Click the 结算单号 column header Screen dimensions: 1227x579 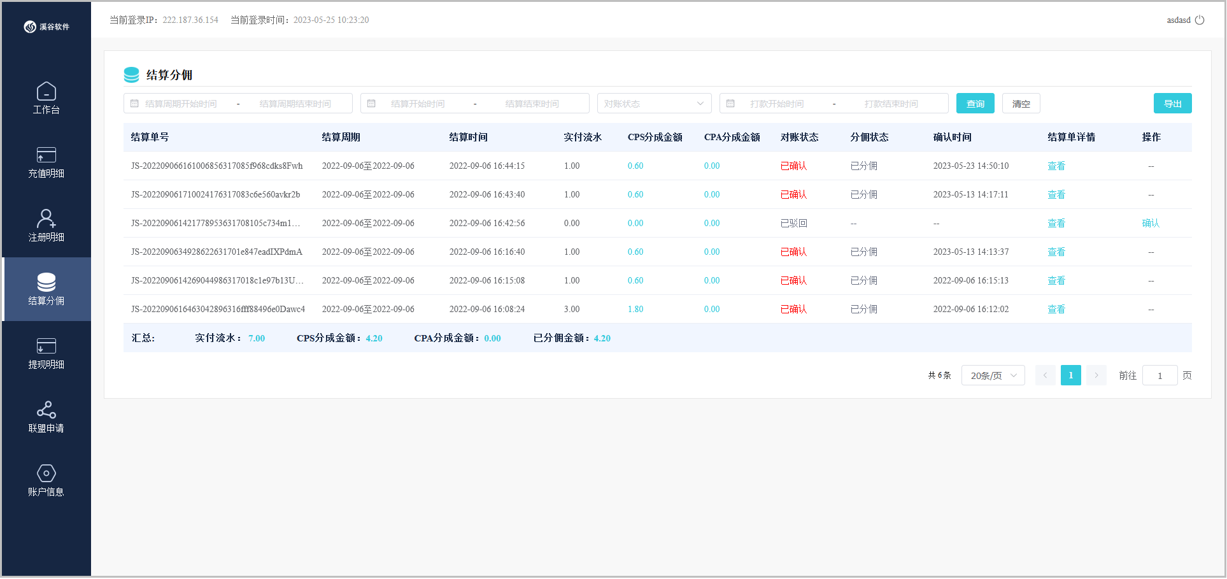coord(150,137)
